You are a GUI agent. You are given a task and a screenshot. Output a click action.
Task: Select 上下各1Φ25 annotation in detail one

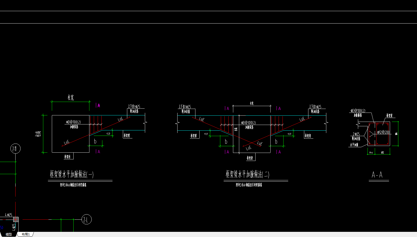pyautogui.click(x=134, y=106)
